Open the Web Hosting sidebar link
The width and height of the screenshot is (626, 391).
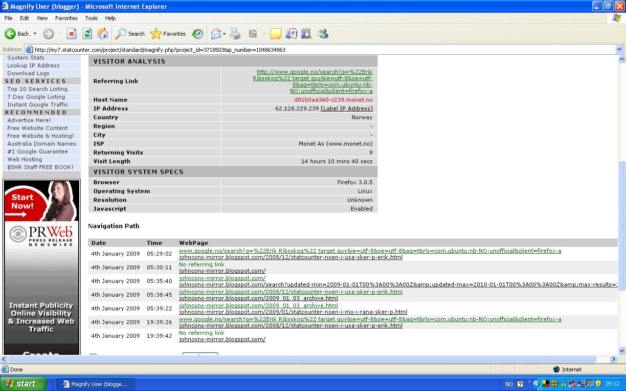(x=24, y=159)
